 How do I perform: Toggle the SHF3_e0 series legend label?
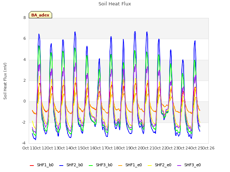coord(193,165)
